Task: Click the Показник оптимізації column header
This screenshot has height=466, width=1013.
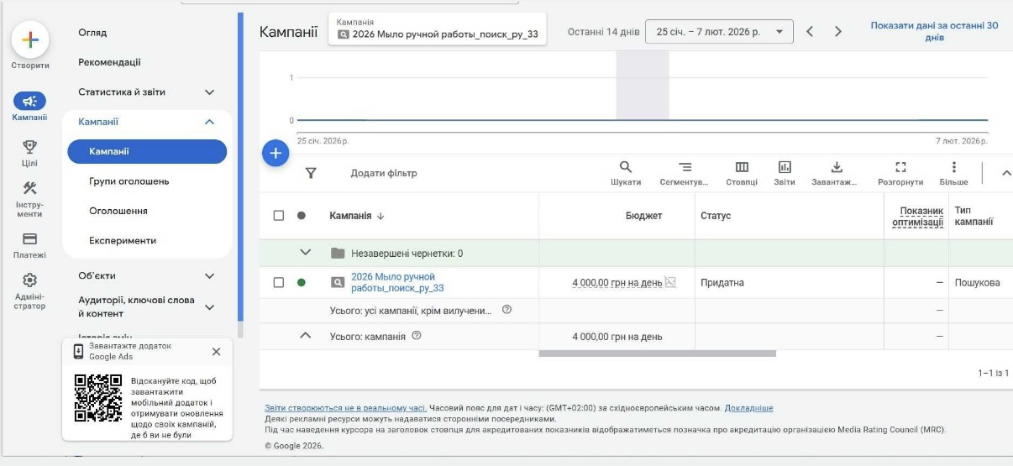Action: 917,216
